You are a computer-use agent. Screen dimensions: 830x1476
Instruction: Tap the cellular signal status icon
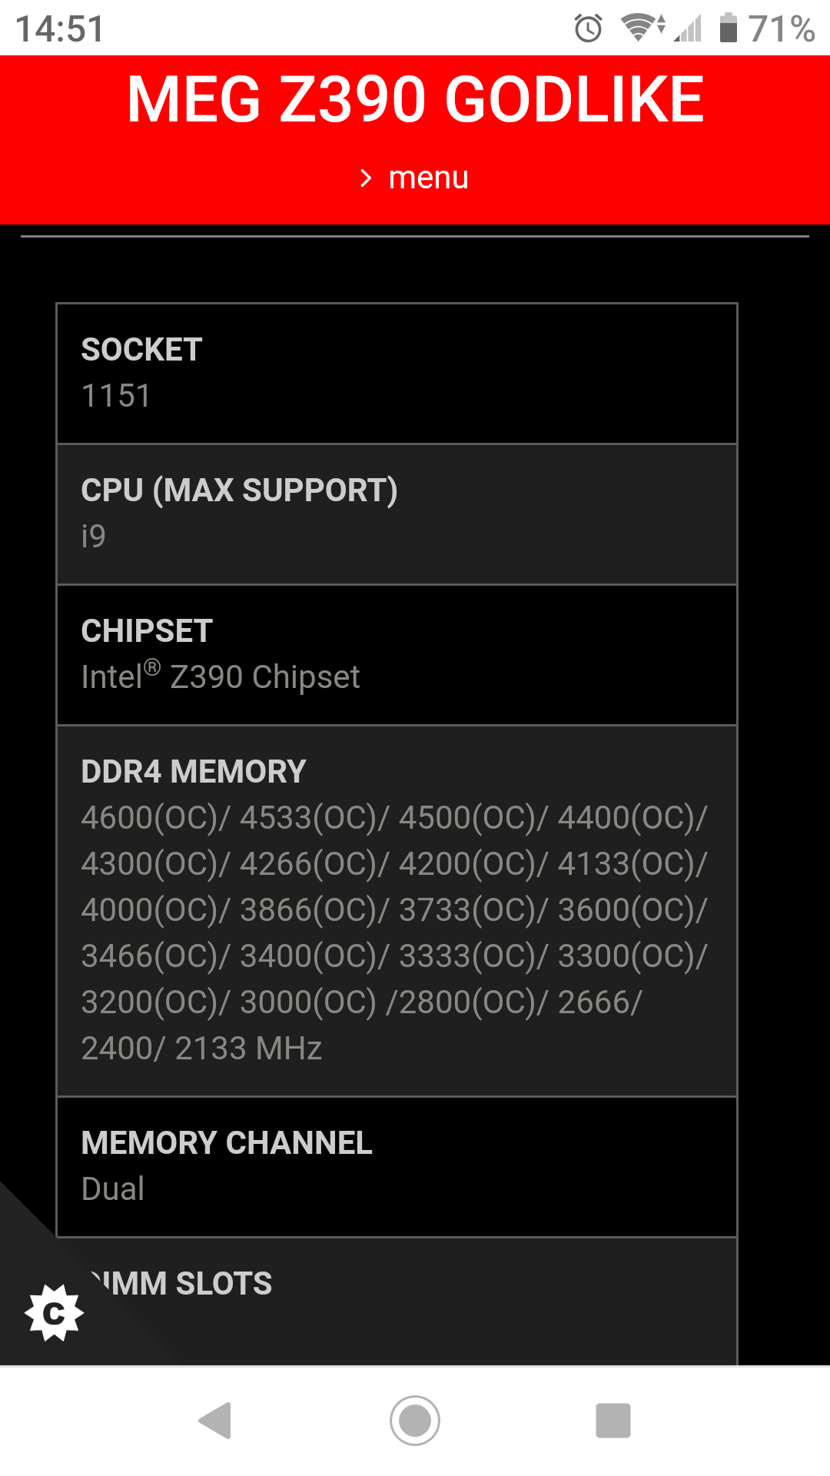coord(689,29)
